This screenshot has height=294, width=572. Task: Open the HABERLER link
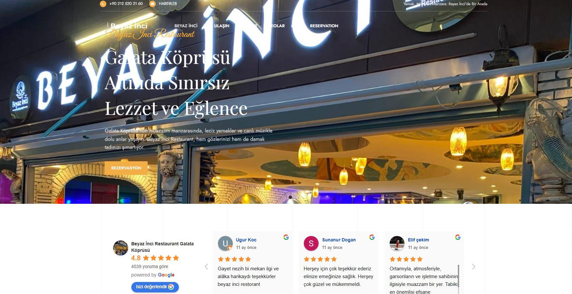coord(168,4)
